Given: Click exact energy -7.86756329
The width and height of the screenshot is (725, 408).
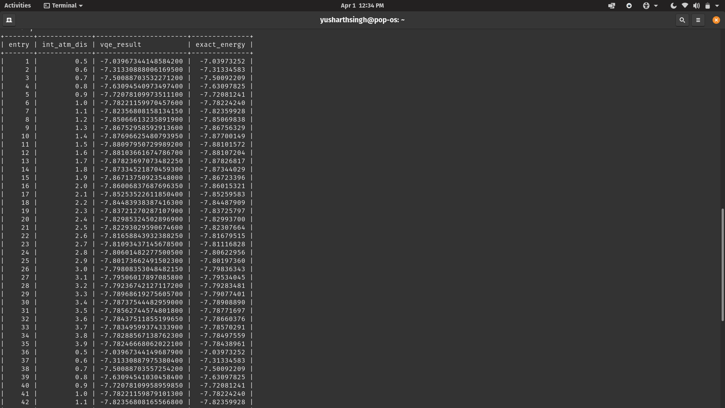Looking at the screenshot, I should 222,128.
